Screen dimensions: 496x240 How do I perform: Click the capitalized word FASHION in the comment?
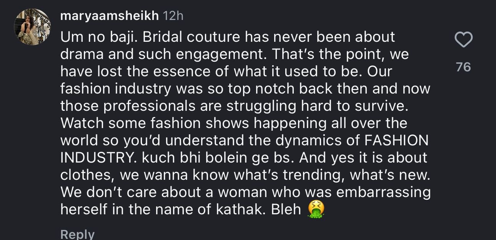pyautogui.click(x=396, y=140)
